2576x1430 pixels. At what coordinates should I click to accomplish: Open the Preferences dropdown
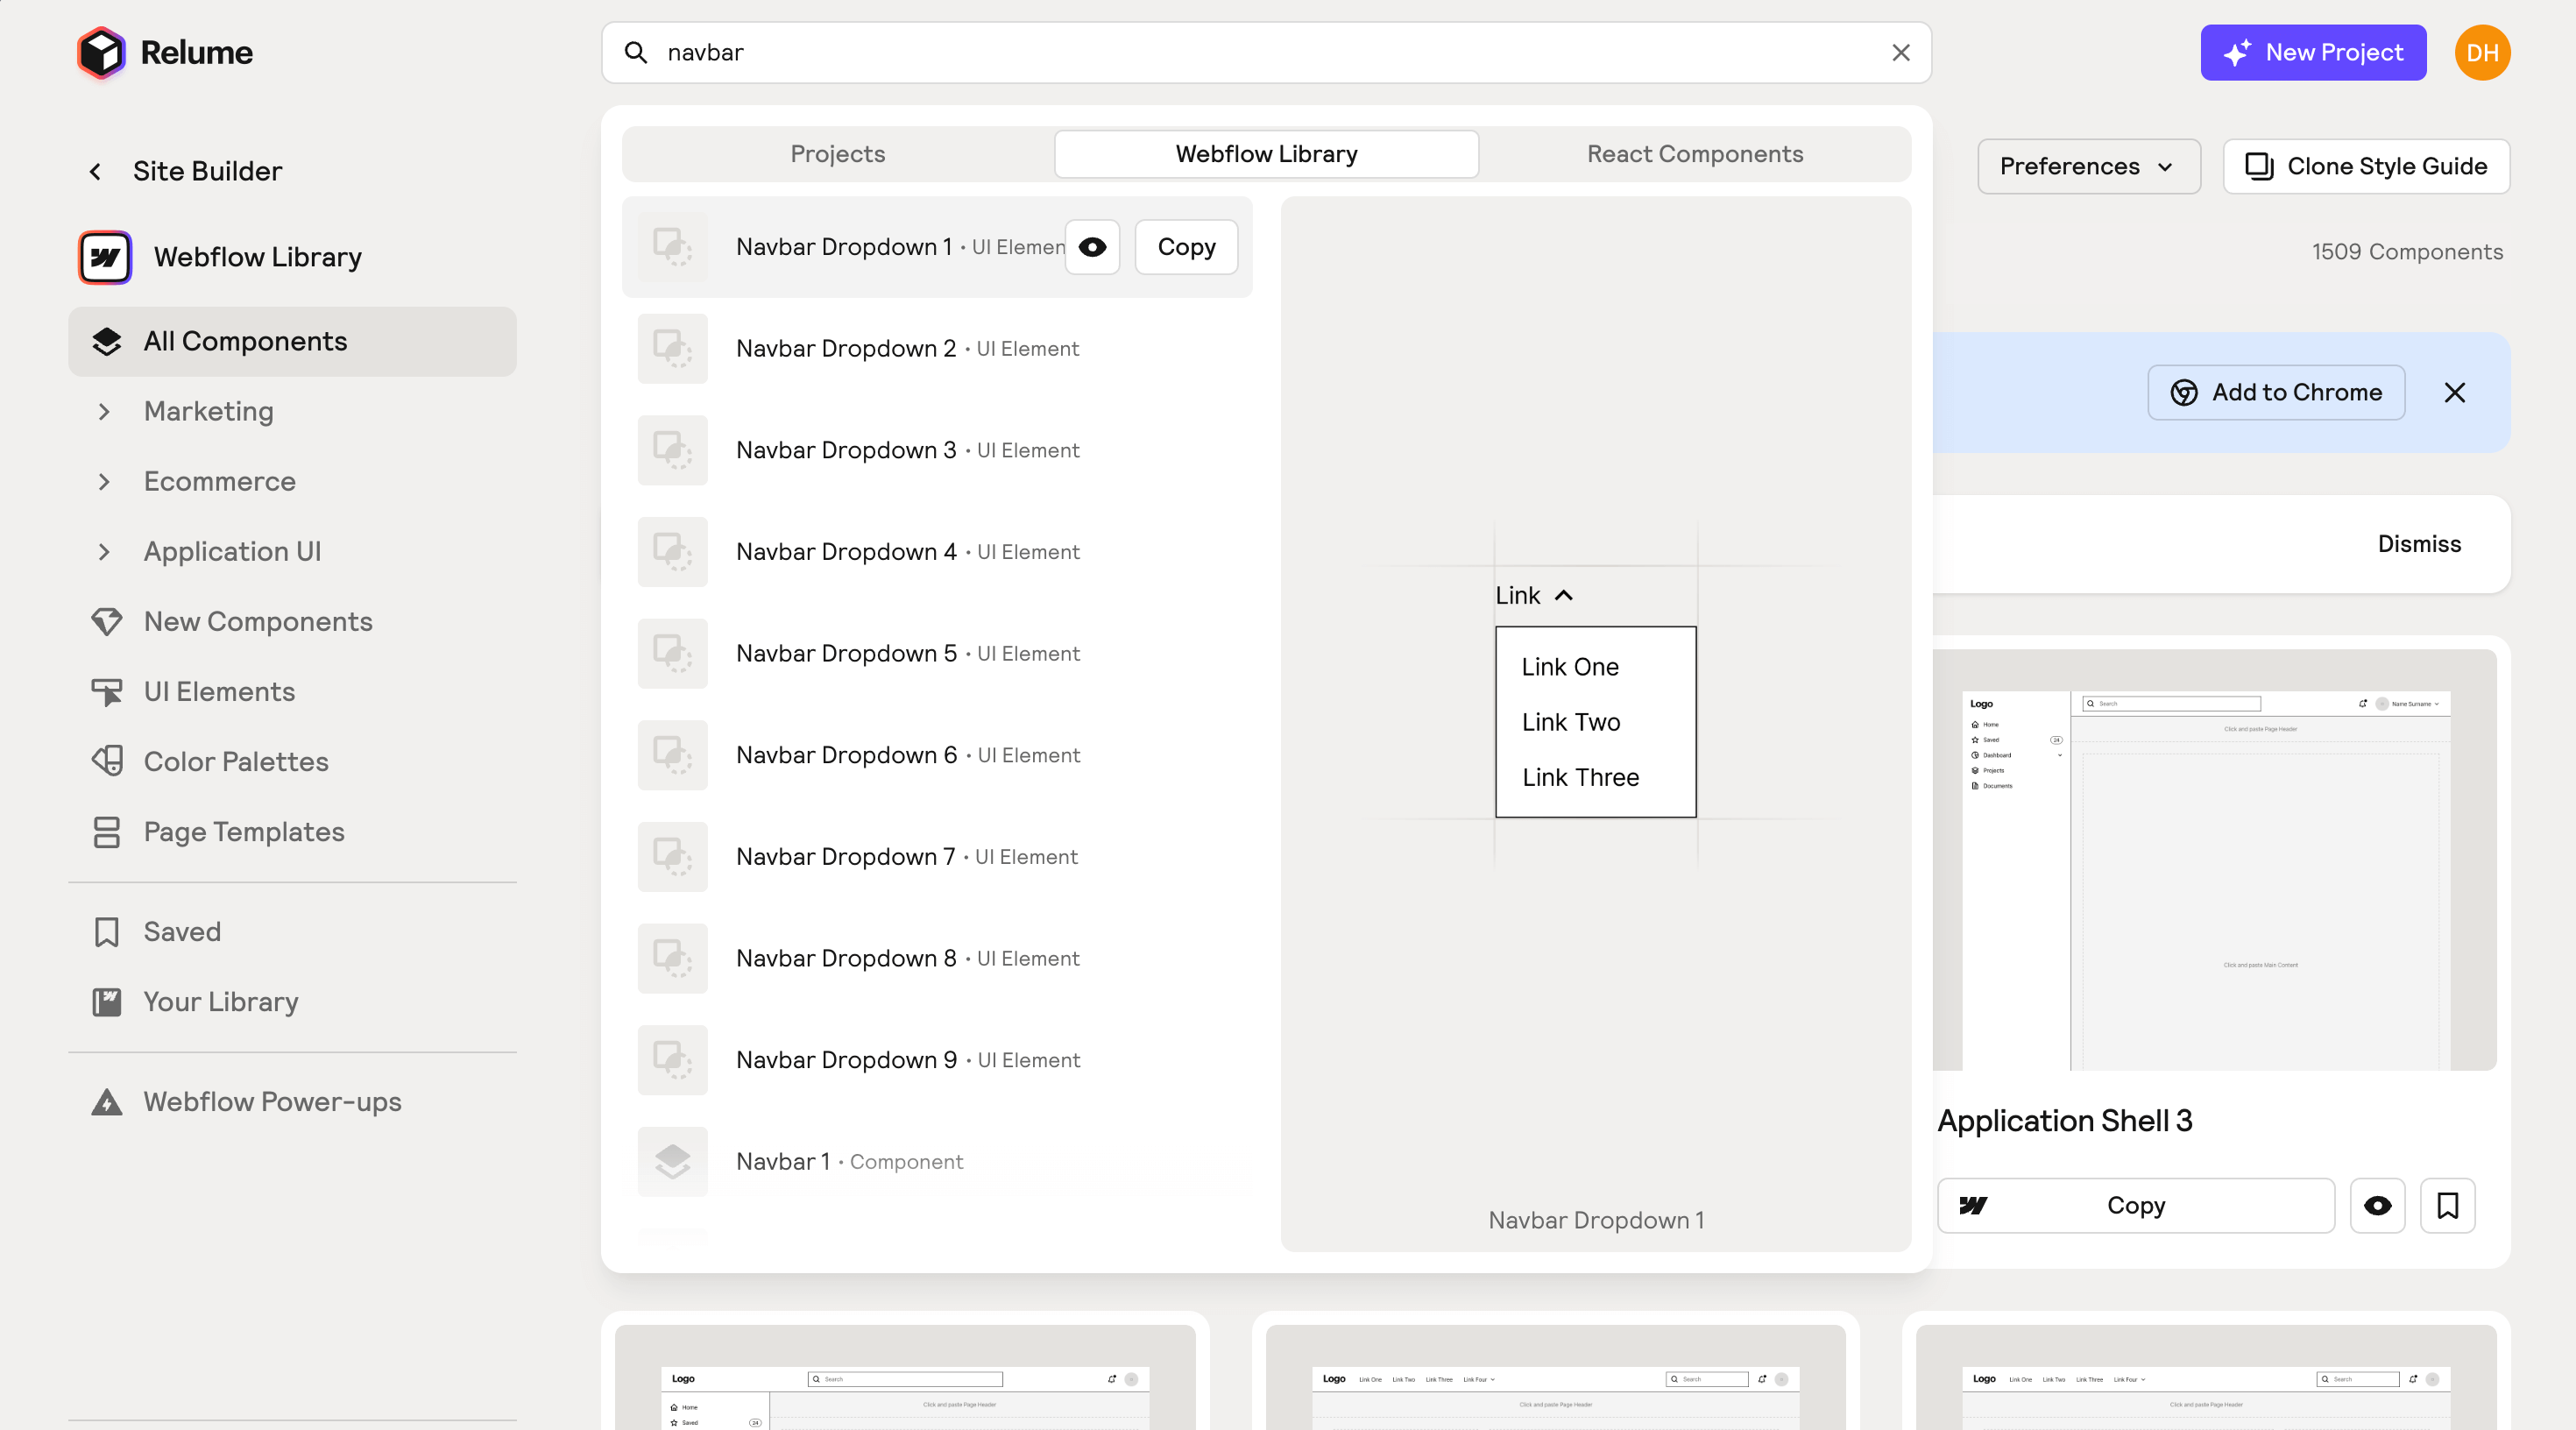click(x=2088, y=166)
